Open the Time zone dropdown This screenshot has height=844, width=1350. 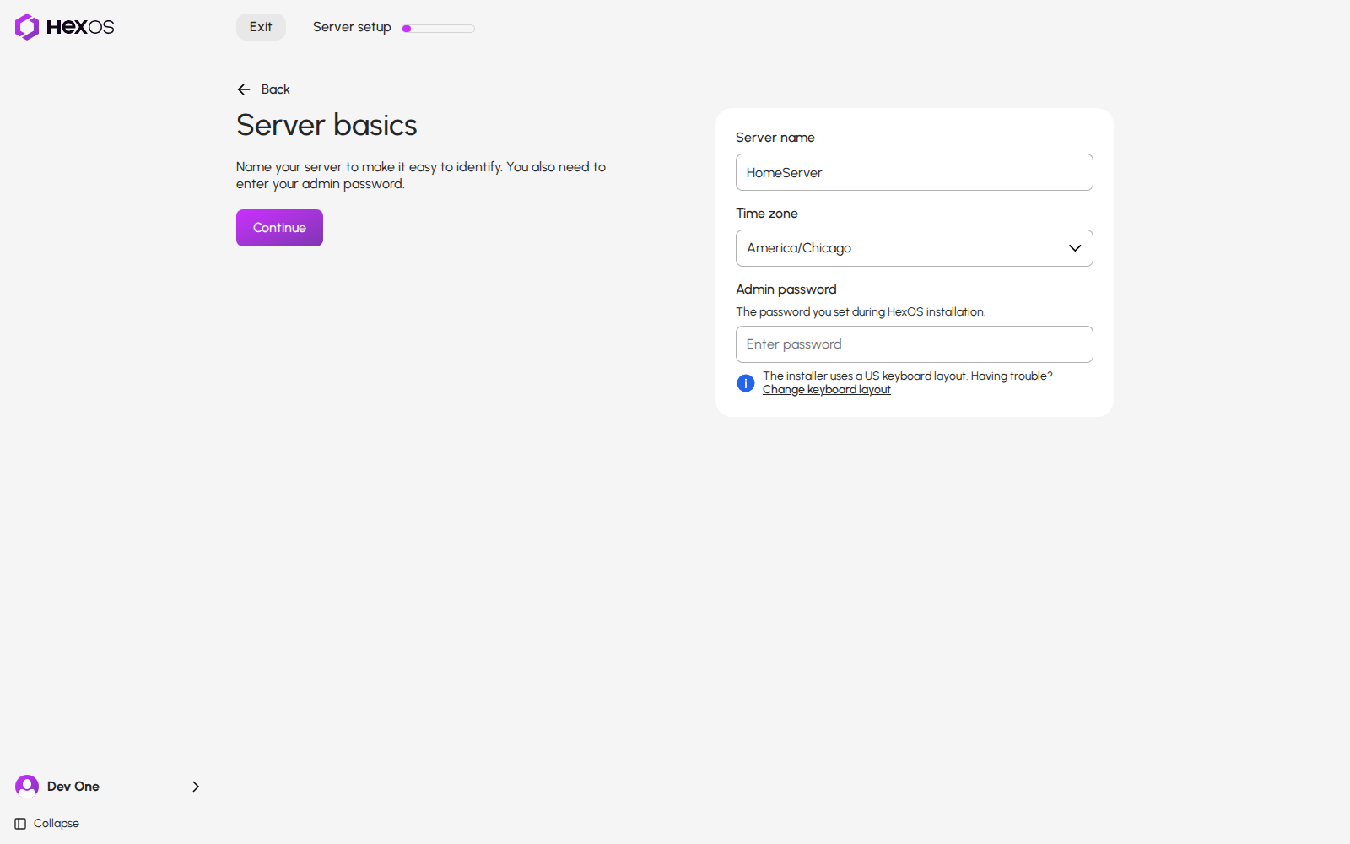pos(915,248)
